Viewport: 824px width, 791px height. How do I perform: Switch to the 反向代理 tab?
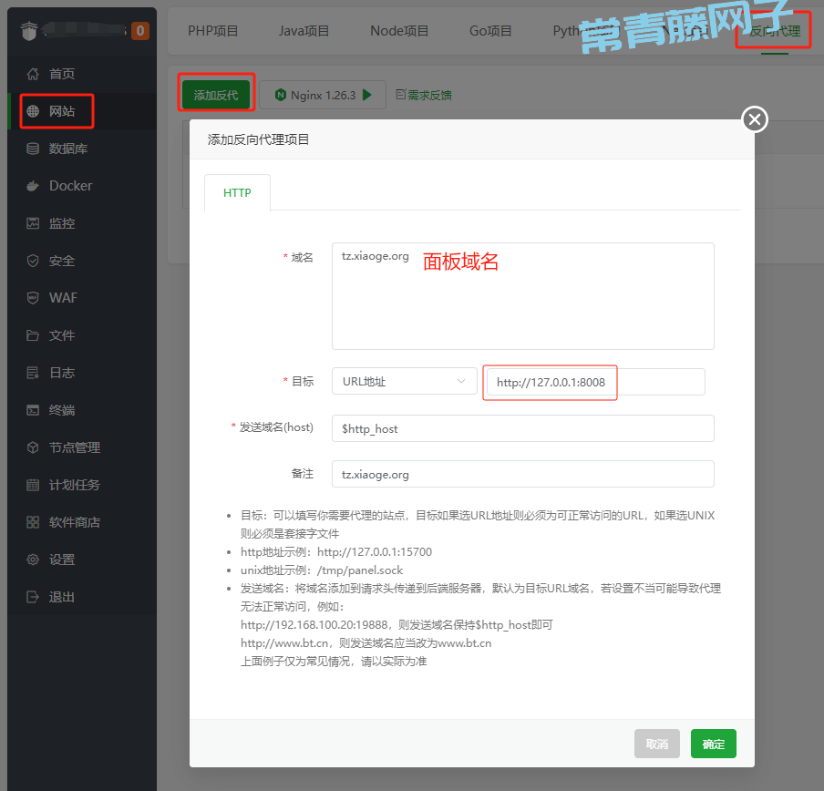point(775,31)
